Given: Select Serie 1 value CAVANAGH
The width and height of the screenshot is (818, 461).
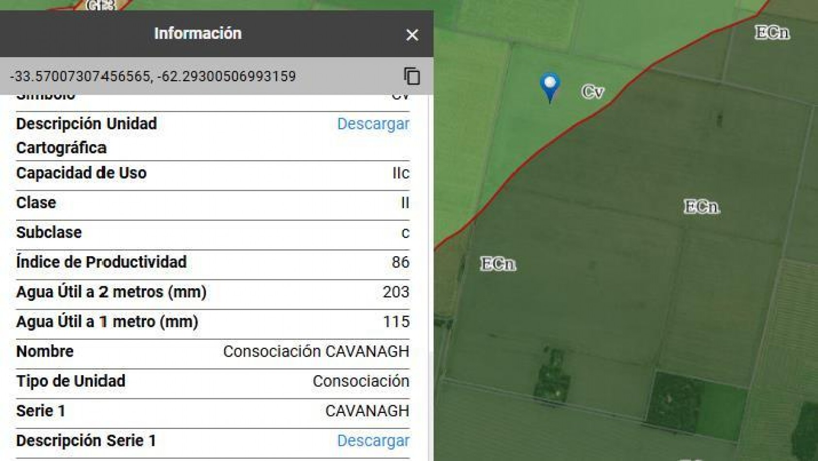Looking at the screenshot, I should [x=367, y=411].
